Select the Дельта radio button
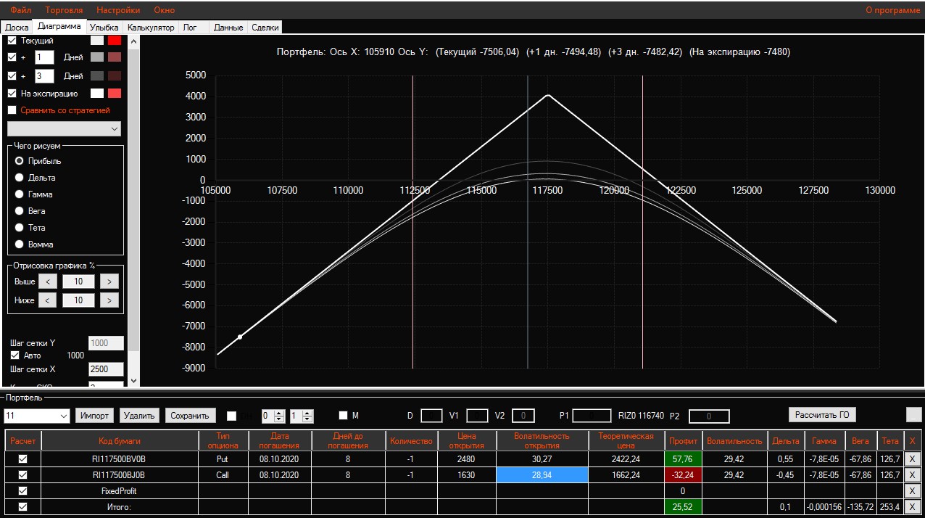This screenshot has width=925, height=518. pyautogui.click(x=20, y=178)
